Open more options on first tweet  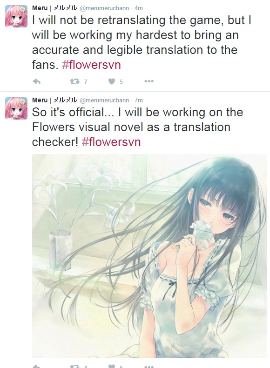point(149,81)
